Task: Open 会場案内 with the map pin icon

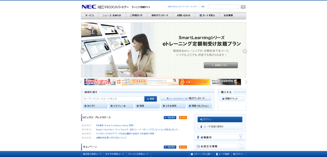Action: coord(220,138)
